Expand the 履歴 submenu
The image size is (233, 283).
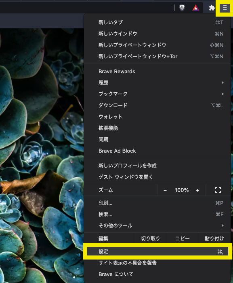(157, 83)
